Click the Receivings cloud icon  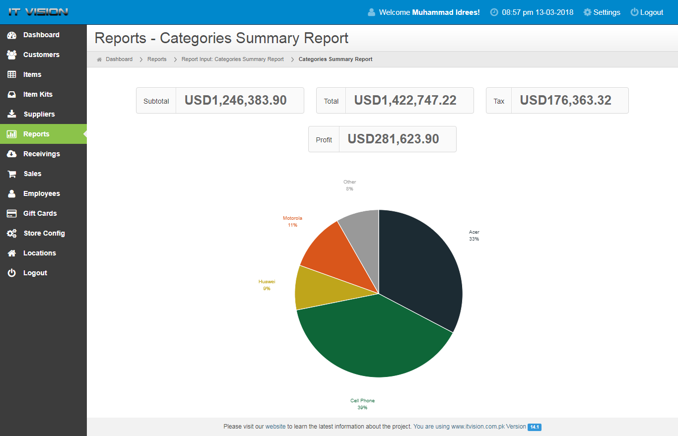pyautogui.click(x=12, y=154)
